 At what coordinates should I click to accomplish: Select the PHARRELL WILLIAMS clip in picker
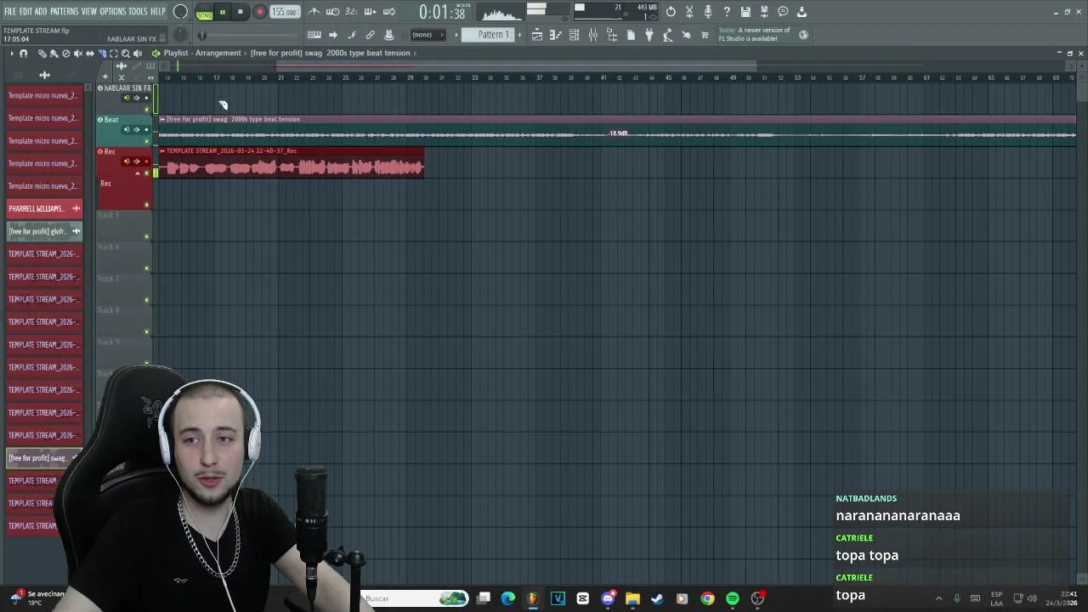pos(44,208)
